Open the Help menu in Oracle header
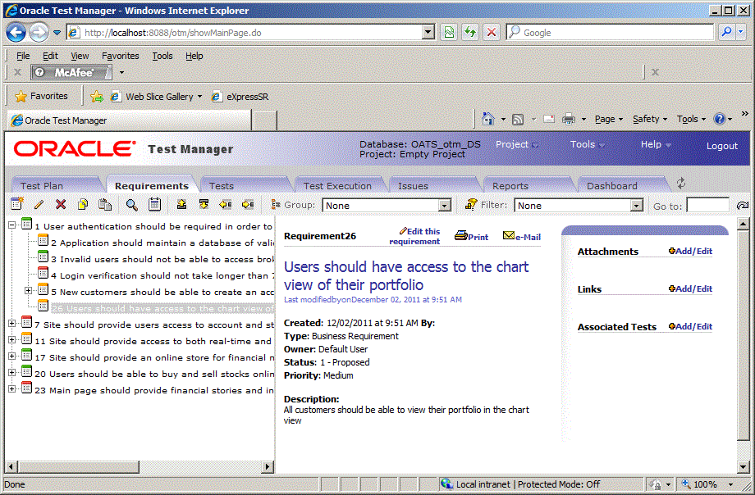 click(656, 144)
